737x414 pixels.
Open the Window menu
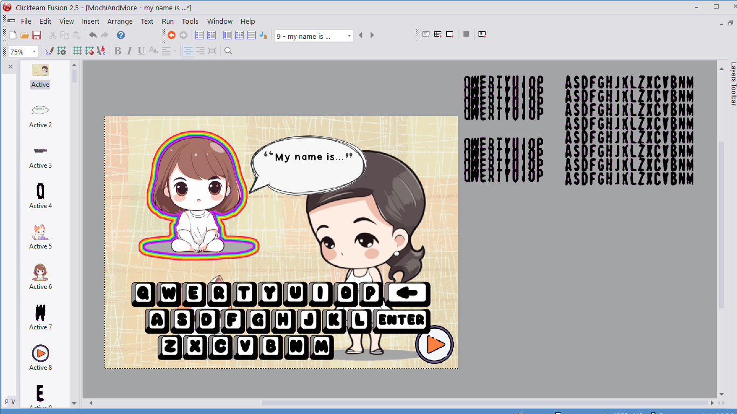click(x=220, y=21)
